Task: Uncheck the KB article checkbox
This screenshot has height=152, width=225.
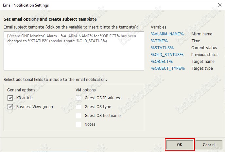Action: coord(10,98)
